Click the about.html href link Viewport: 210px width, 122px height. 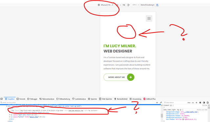[34, 117]
